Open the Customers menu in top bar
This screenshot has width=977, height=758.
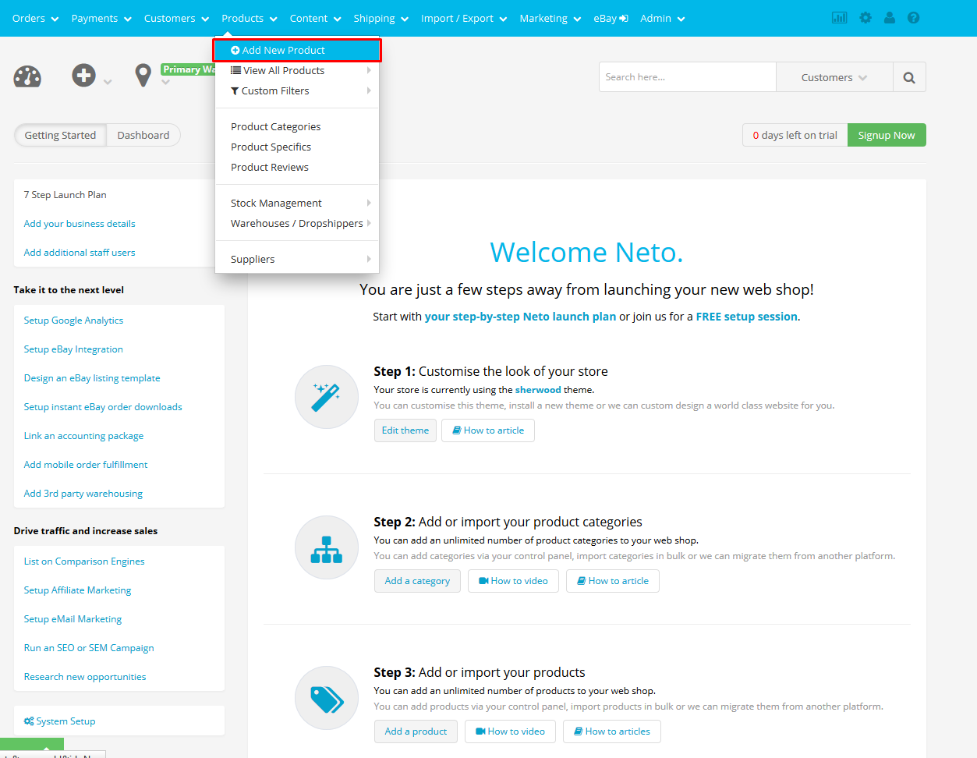[176, 18]
